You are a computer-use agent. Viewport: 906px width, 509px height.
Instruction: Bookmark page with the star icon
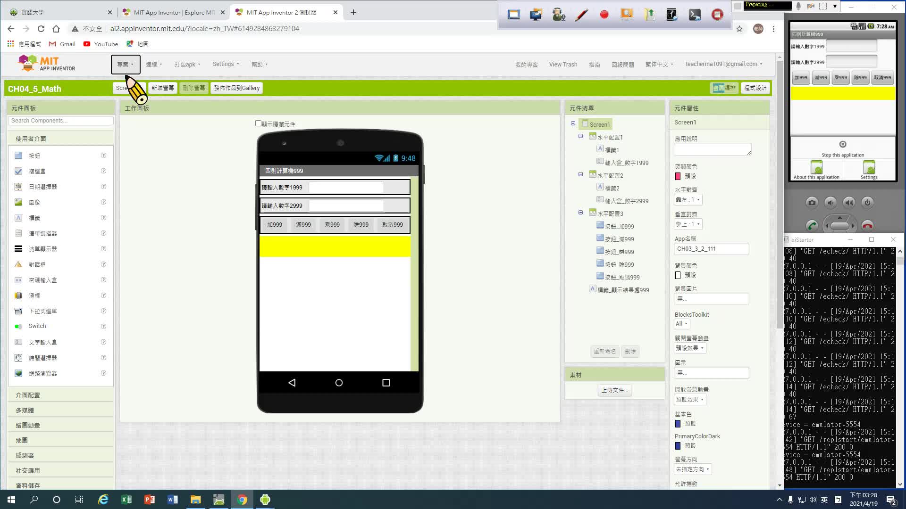739,29
